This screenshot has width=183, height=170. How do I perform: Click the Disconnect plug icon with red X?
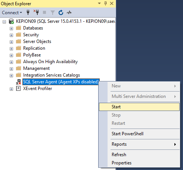[x=36, y=12]
